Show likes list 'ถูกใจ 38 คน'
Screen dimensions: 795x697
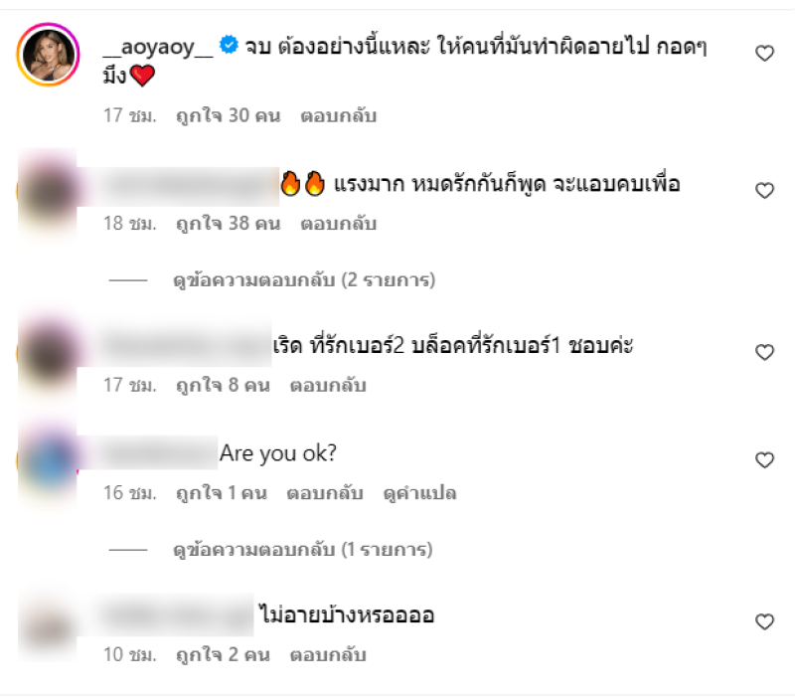tap(229, 223)
